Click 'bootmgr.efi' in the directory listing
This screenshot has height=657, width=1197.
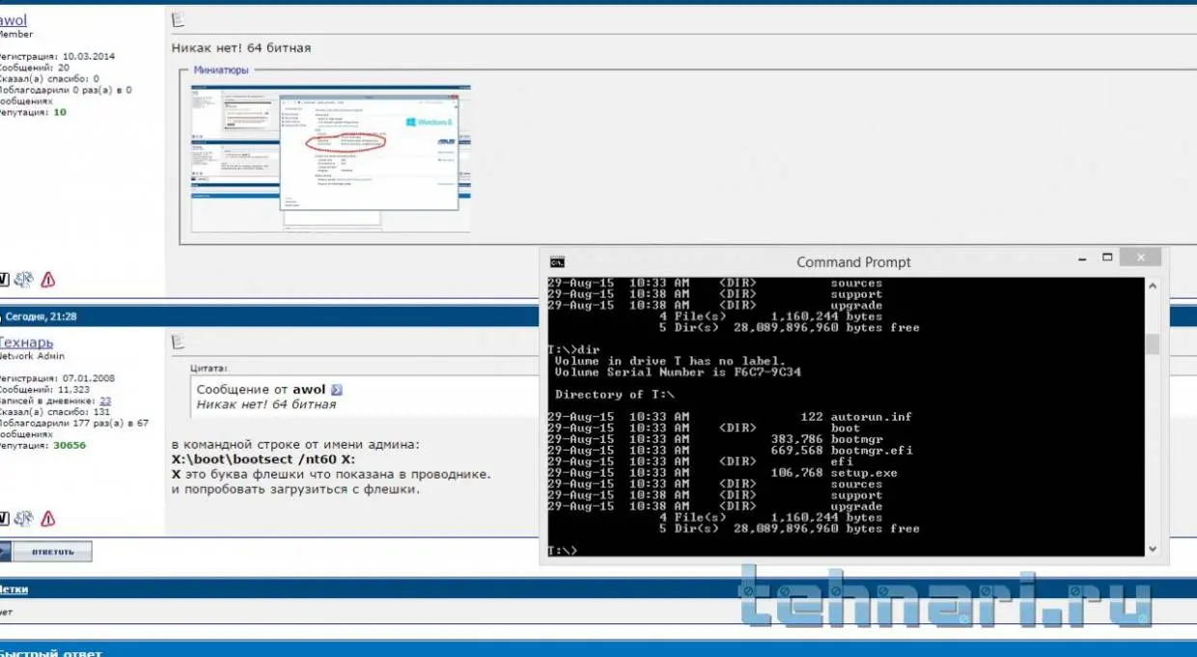point(871,451)
